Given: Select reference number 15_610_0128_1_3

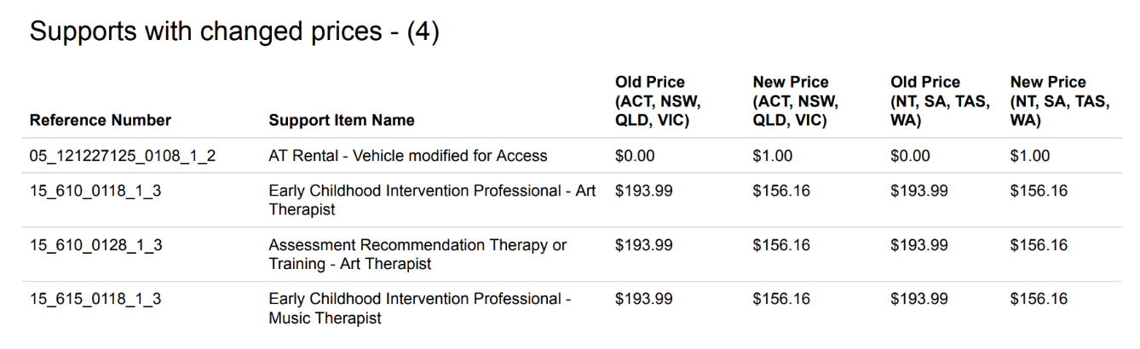Looking at the screenshot, I should coord(96,245).
